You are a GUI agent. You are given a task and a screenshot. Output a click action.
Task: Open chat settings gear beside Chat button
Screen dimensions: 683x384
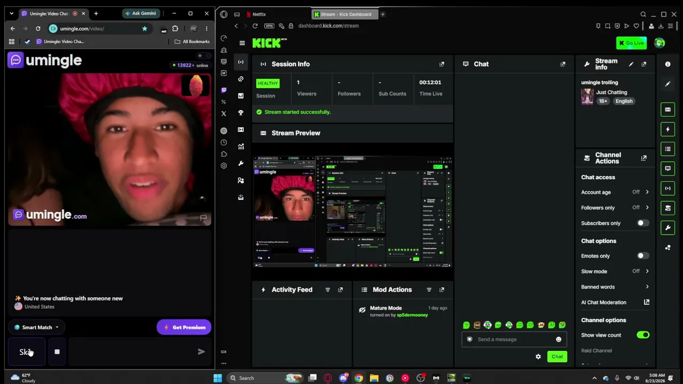(538, 357)
